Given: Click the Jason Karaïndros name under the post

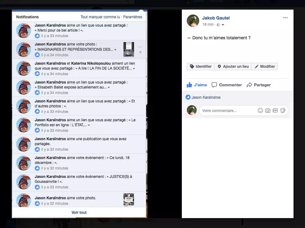Looking at the screenshot, I should (x=206, y=97).
